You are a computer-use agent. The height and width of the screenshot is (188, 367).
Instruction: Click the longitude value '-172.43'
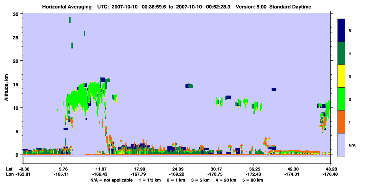click(x=254, y=174)
